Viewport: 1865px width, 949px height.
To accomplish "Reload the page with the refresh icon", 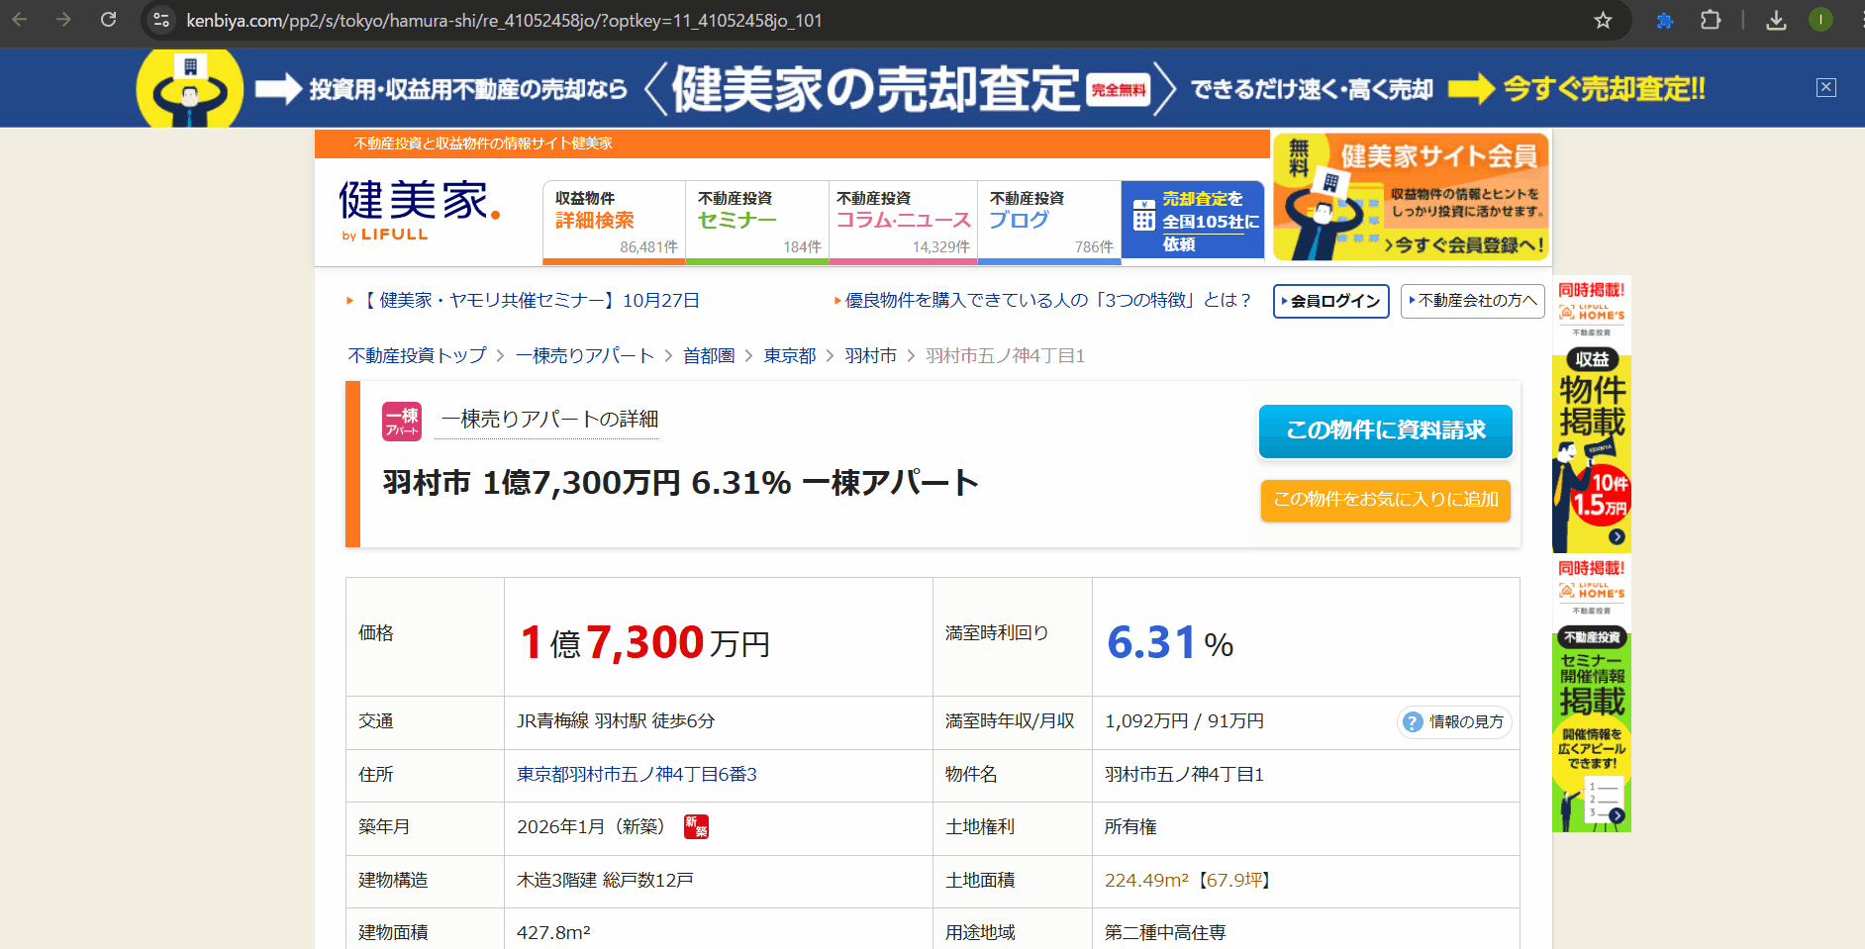I will pyautogui.click(x=109, y=19).
